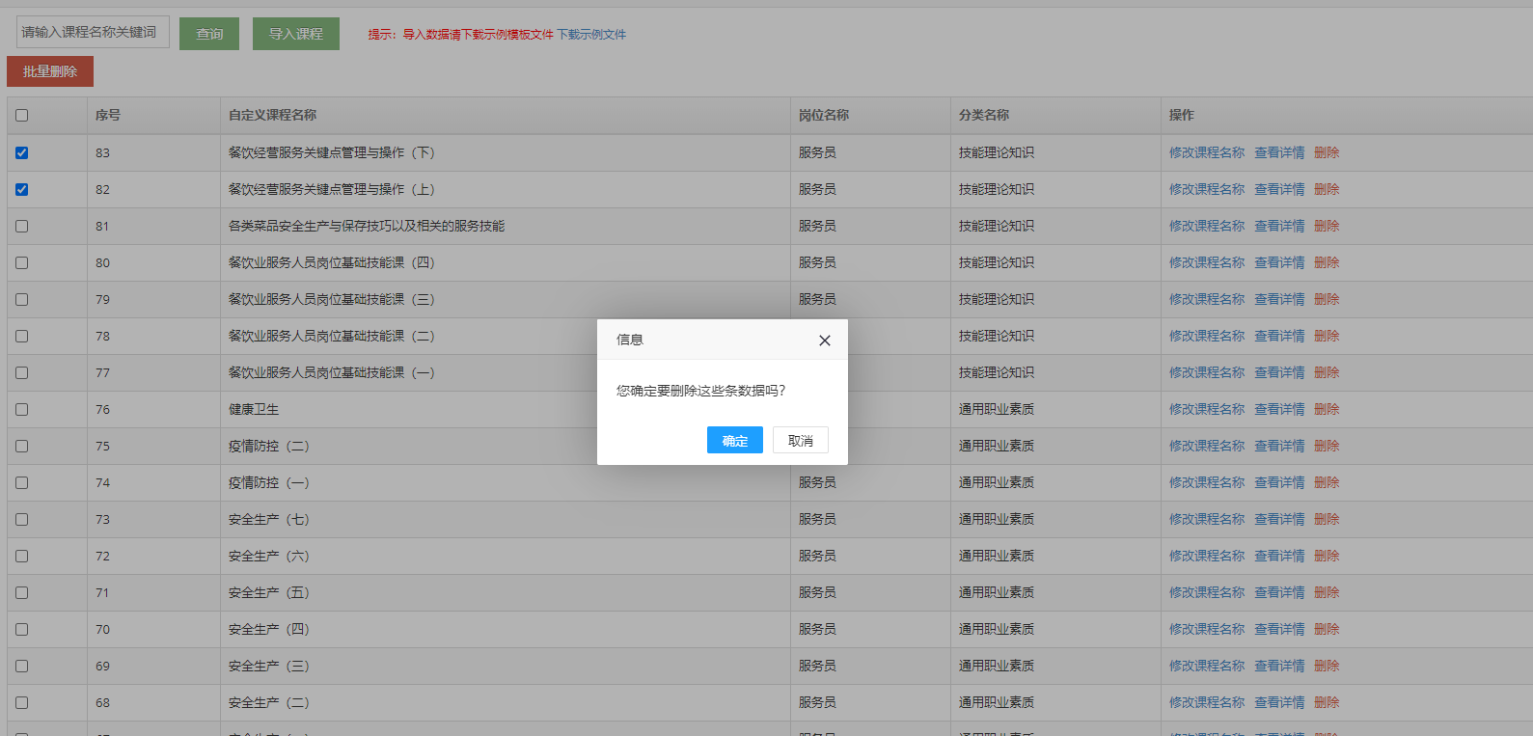Click 删除 link for row 80
The width and height of the screenshot is (1533, 736).
(x=1327, y=262)
